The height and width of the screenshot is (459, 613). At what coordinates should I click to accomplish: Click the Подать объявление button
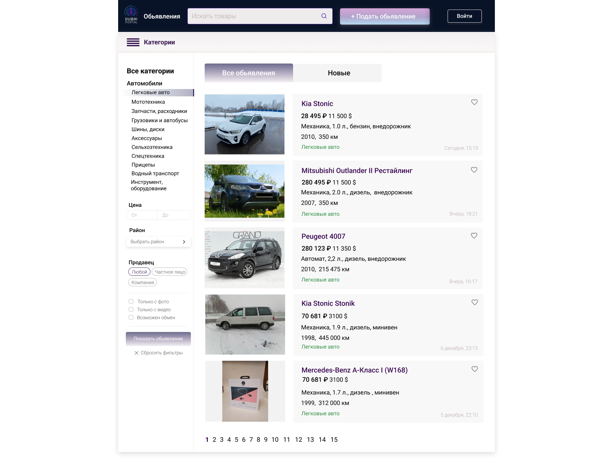[385, 16]
